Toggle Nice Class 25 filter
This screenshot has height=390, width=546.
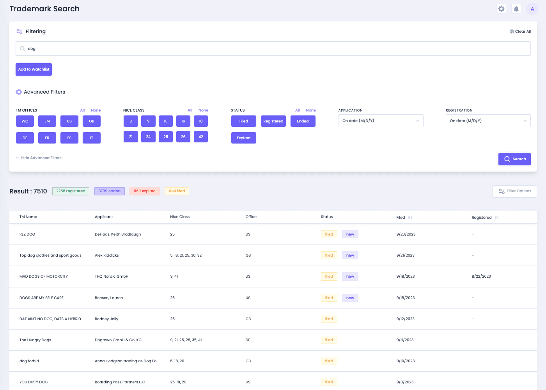coord(166,137)
